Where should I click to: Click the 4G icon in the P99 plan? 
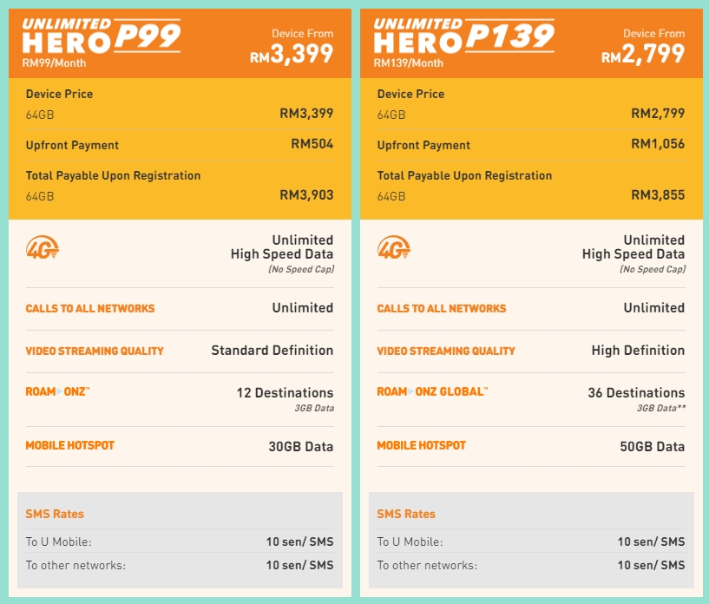tap(43, 250)
